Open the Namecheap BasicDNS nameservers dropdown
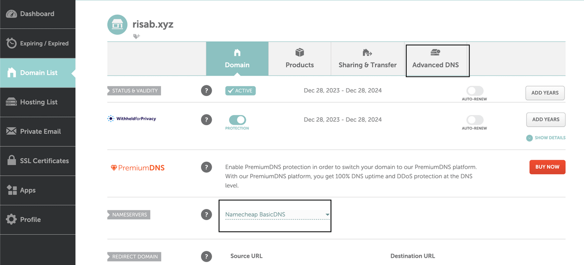Image resolution: width=584 pixels, height=265 pixels. click(x=277, y=214)
